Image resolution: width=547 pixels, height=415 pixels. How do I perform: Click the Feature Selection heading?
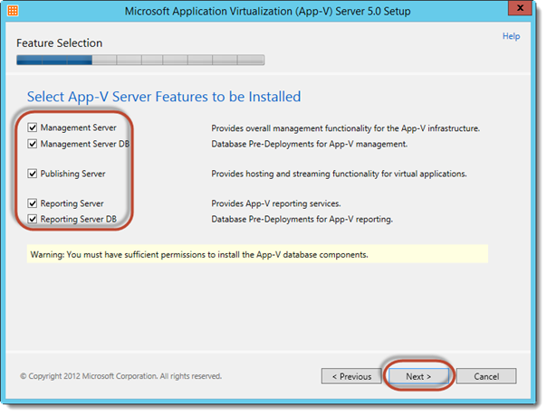point(59,43)
